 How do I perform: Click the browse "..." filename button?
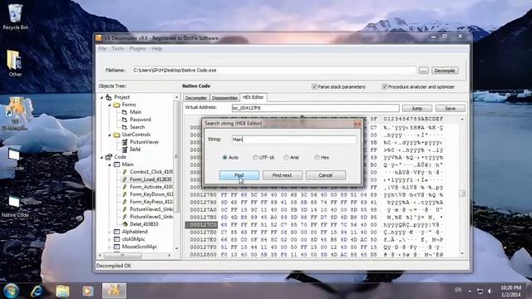click(423, 71)
